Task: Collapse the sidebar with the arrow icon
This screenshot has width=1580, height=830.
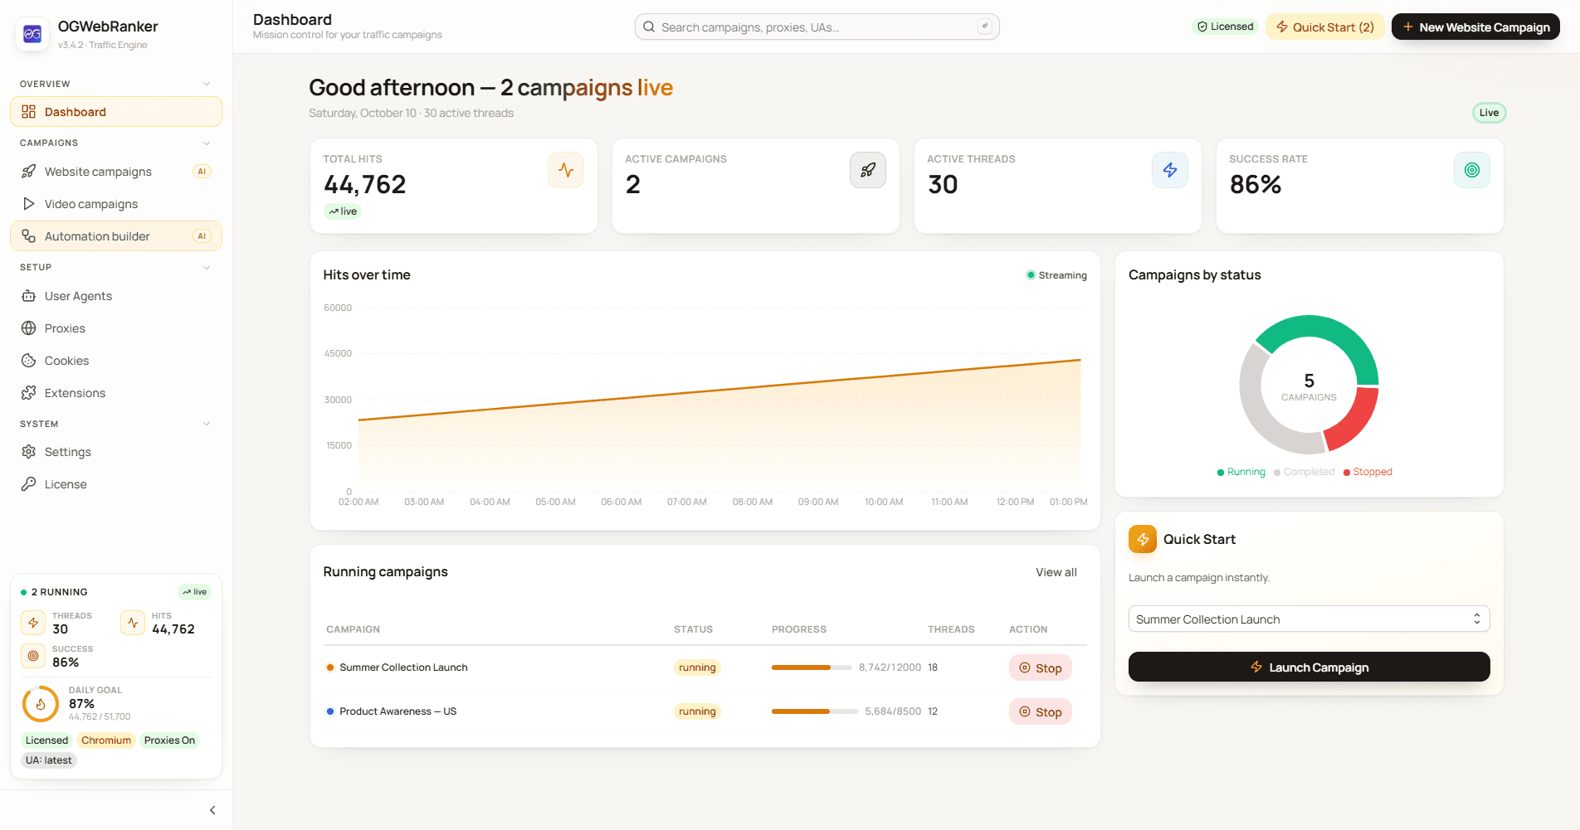Action: coord(212,810)
